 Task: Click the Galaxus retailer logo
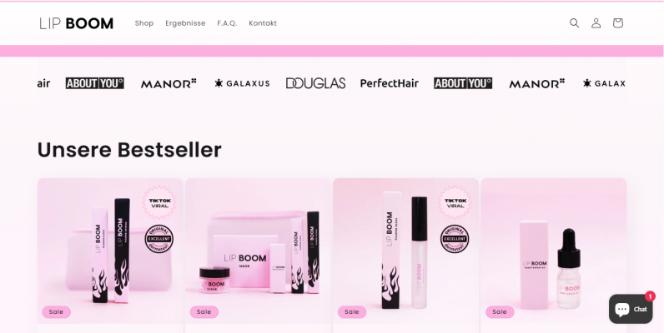point(242,83)
